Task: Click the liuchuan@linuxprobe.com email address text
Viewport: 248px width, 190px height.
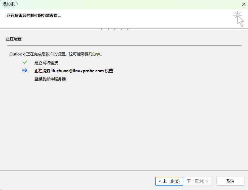Action: coord(77,71)
